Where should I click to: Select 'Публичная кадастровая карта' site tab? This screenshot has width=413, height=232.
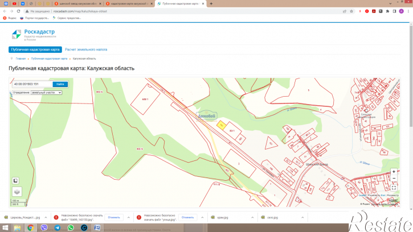tap(35, 49)
